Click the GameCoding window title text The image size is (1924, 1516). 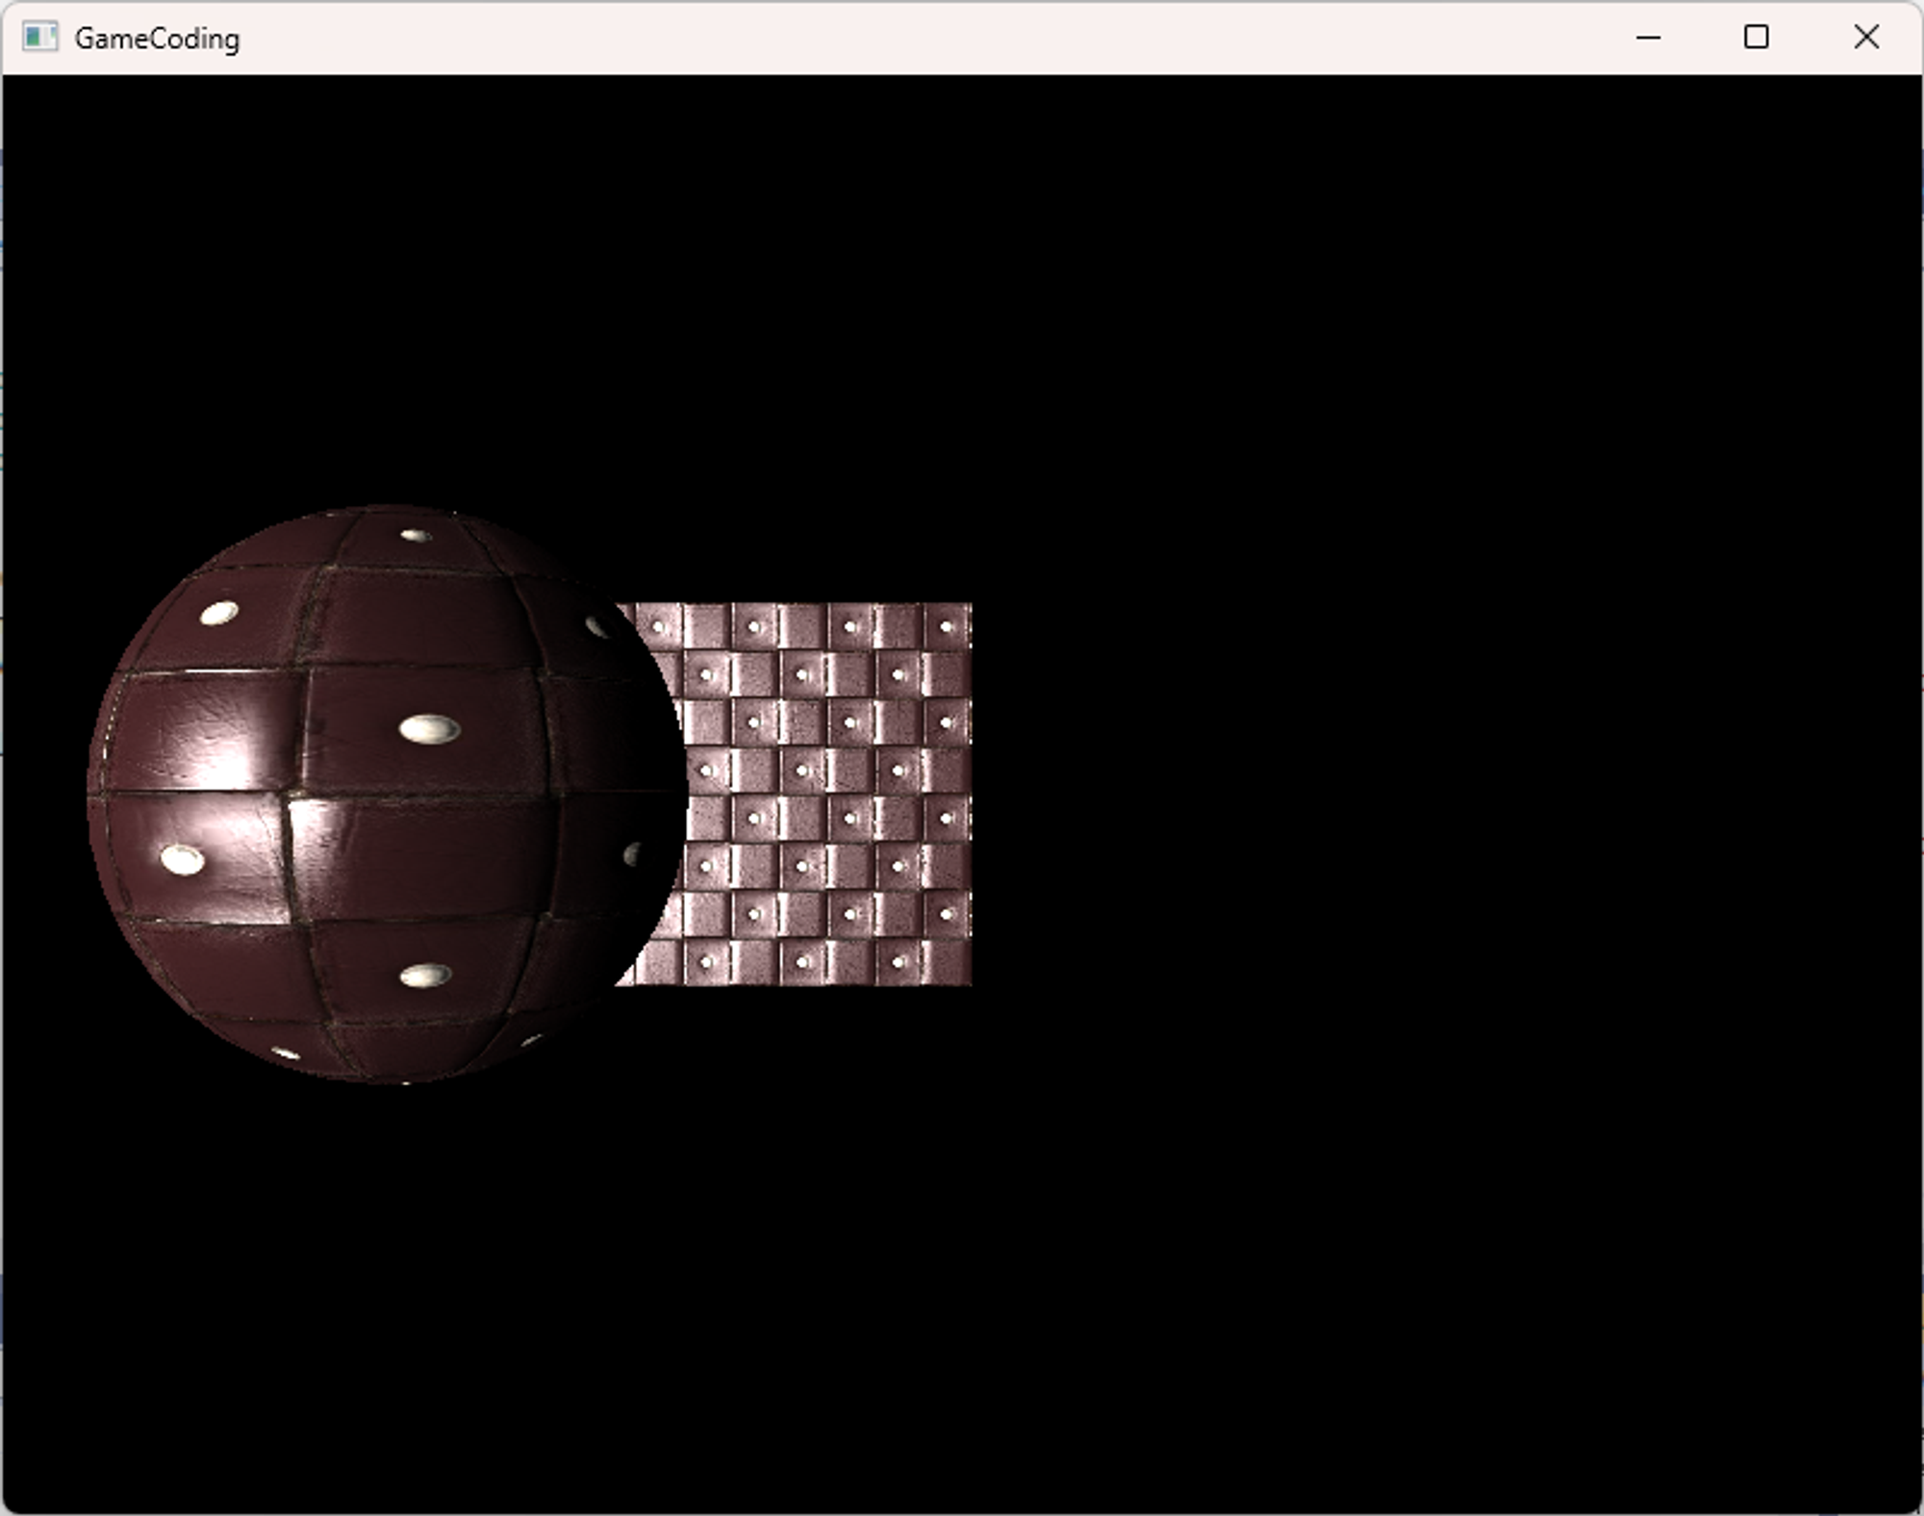(157, 38)
